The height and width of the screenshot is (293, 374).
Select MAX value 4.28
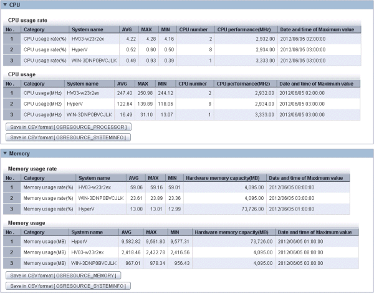coord(151,39)
